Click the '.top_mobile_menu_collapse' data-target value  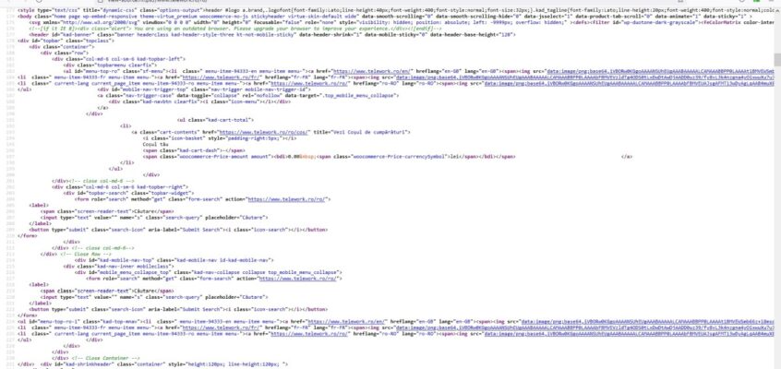click(359, 96)
